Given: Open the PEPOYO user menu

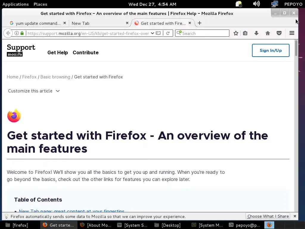Looking at the screenshot, I should (293, 4).
